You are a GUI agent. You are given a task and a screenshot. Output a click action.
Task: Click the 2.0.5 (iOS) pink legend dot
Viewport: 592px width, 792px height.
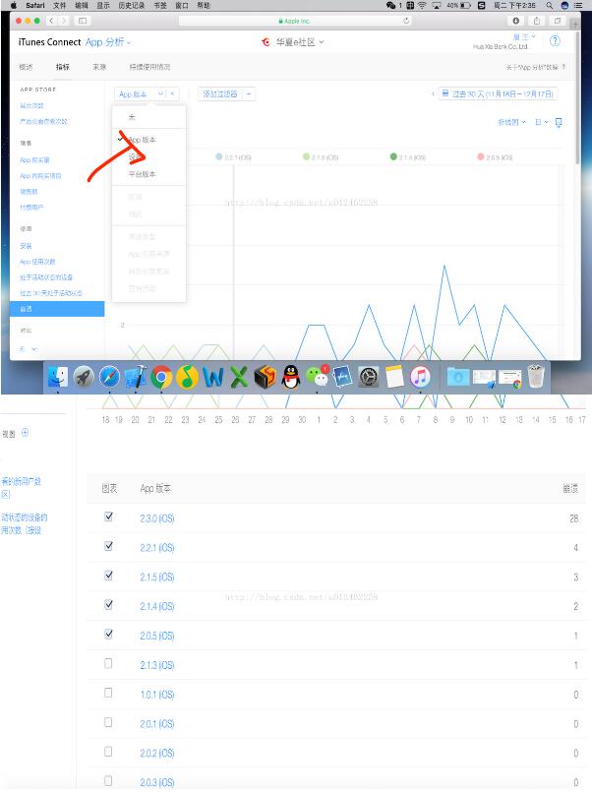481,156
